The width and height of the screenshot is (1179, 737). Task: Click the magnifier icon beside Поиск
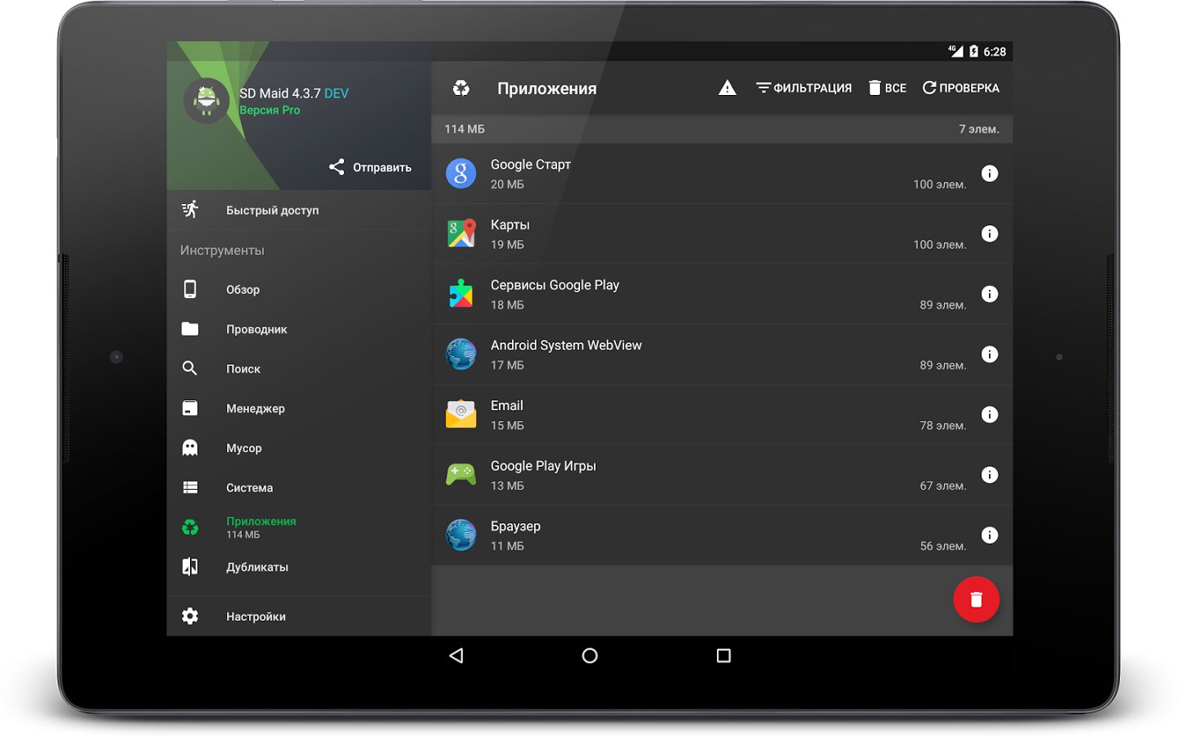pyautogui.click(x=190, y=368)
